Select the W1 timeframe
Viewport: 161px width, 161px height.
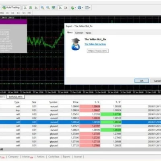[24, 13]
